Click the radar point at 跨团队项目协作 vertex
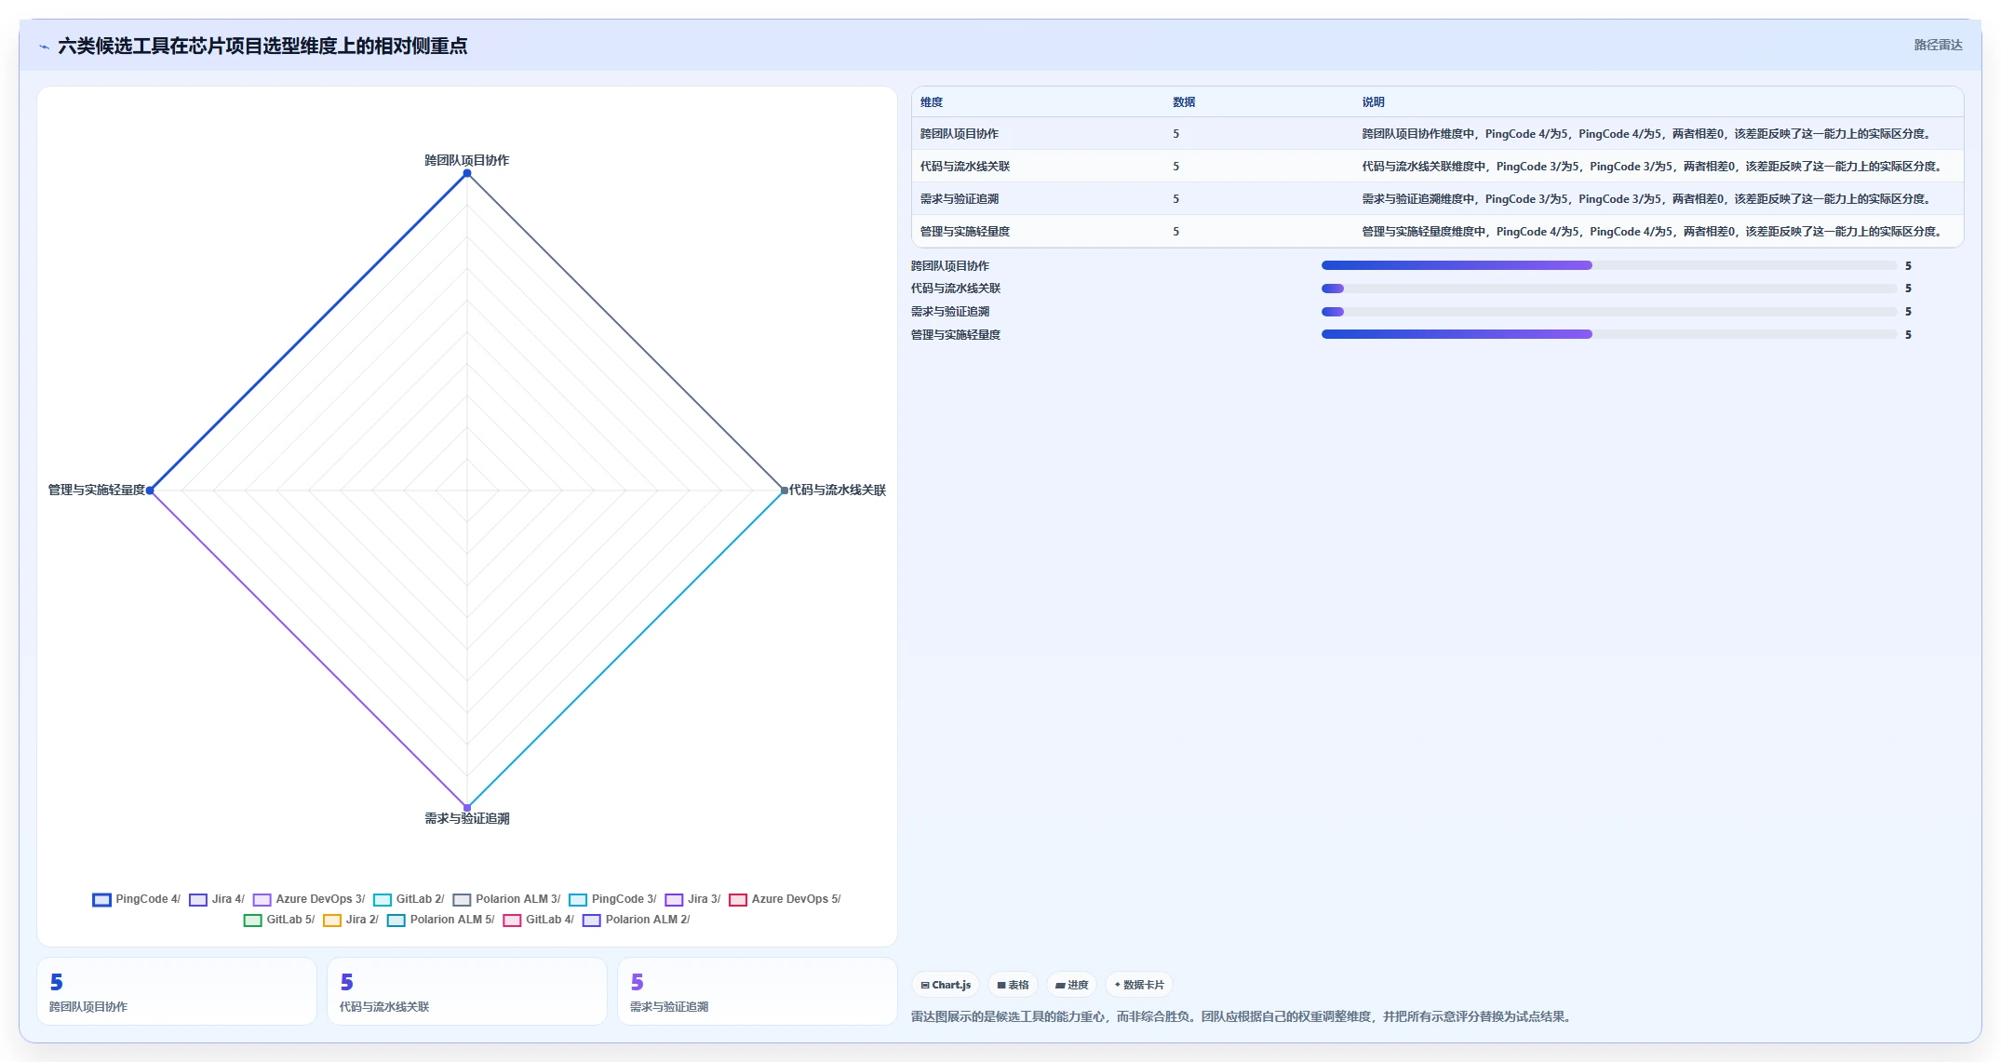This screenshot has height=1062, width=2001. tap(467, 173)
